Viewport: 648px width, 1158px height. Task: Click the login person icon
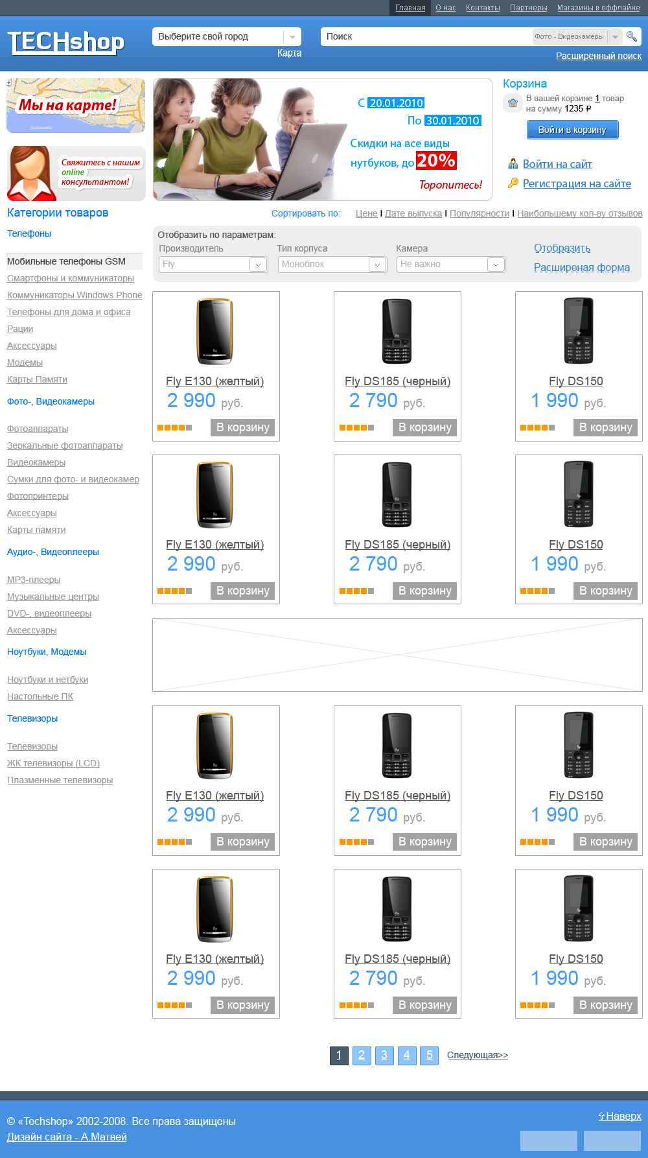(513, 164)
